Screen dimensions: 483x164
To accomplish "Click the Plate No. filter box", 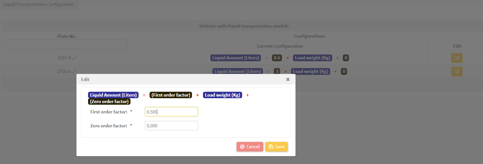I will [x=66, y=44].
